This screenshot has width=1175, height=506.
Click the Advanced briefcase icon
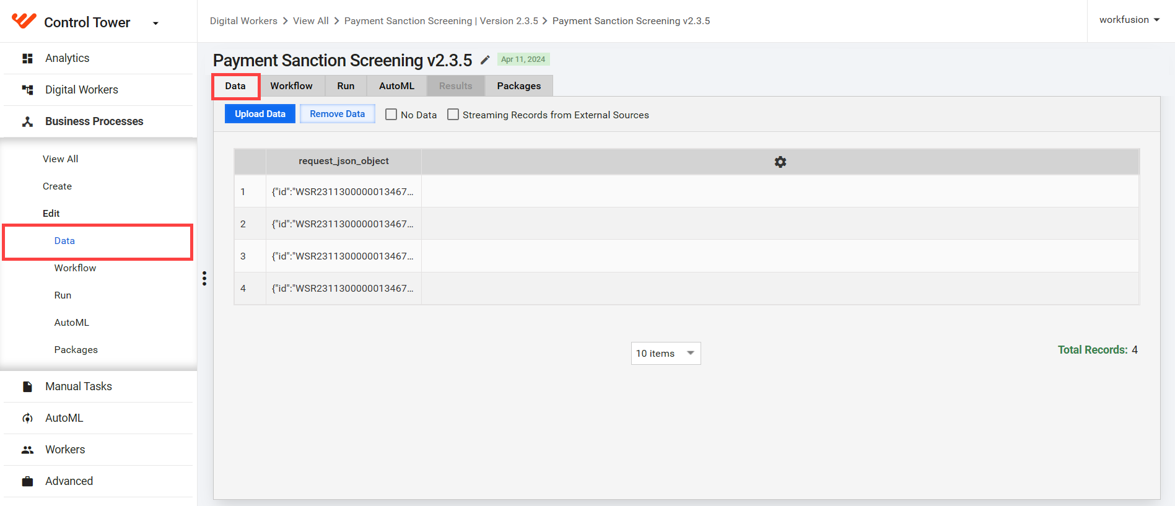pyautogui.click(x=27, y=481)
